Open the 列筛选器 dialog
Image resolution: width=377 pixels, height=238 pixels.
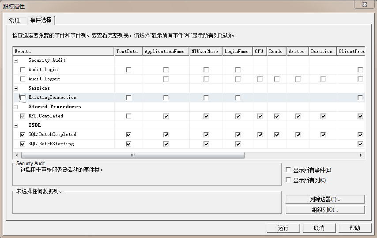[325, 199]
